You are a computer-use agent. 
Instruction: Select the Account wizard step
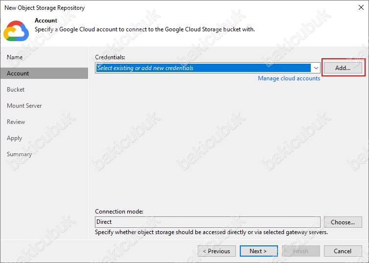coord(44,73)
